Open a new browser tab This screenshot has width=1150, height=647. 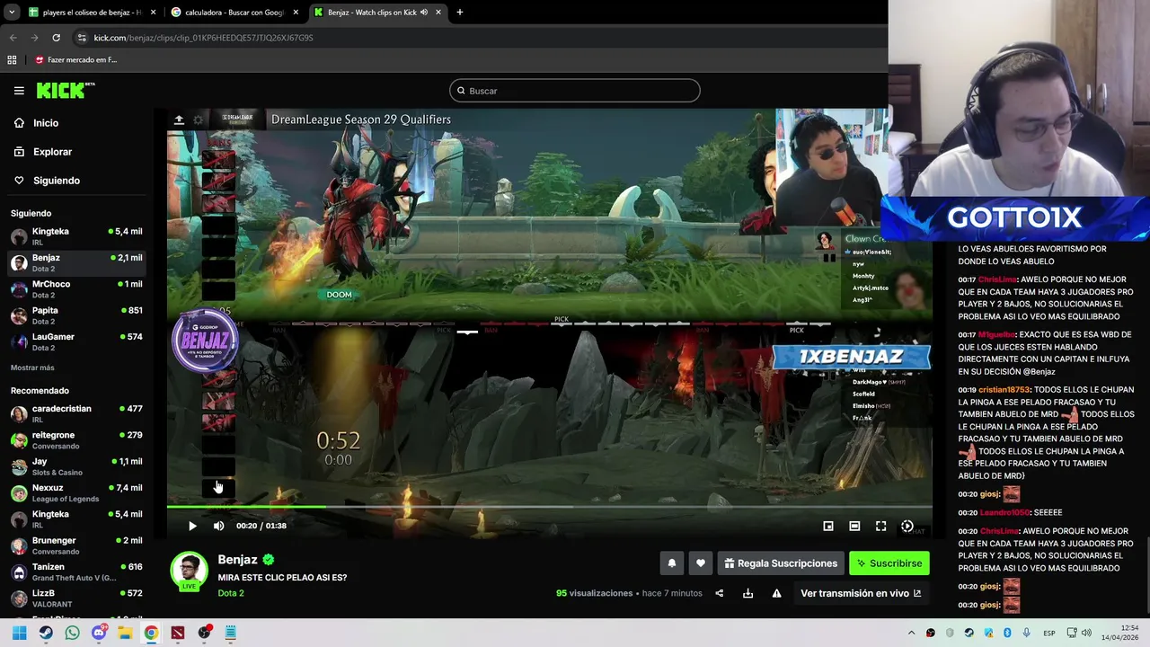(460, 13)
